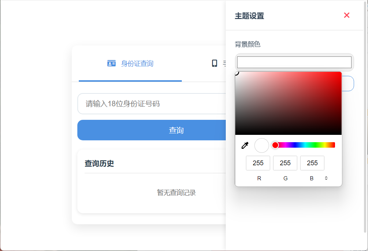Click the B value field showing 255
Screen dimensions: 368x251
[312, 163]
